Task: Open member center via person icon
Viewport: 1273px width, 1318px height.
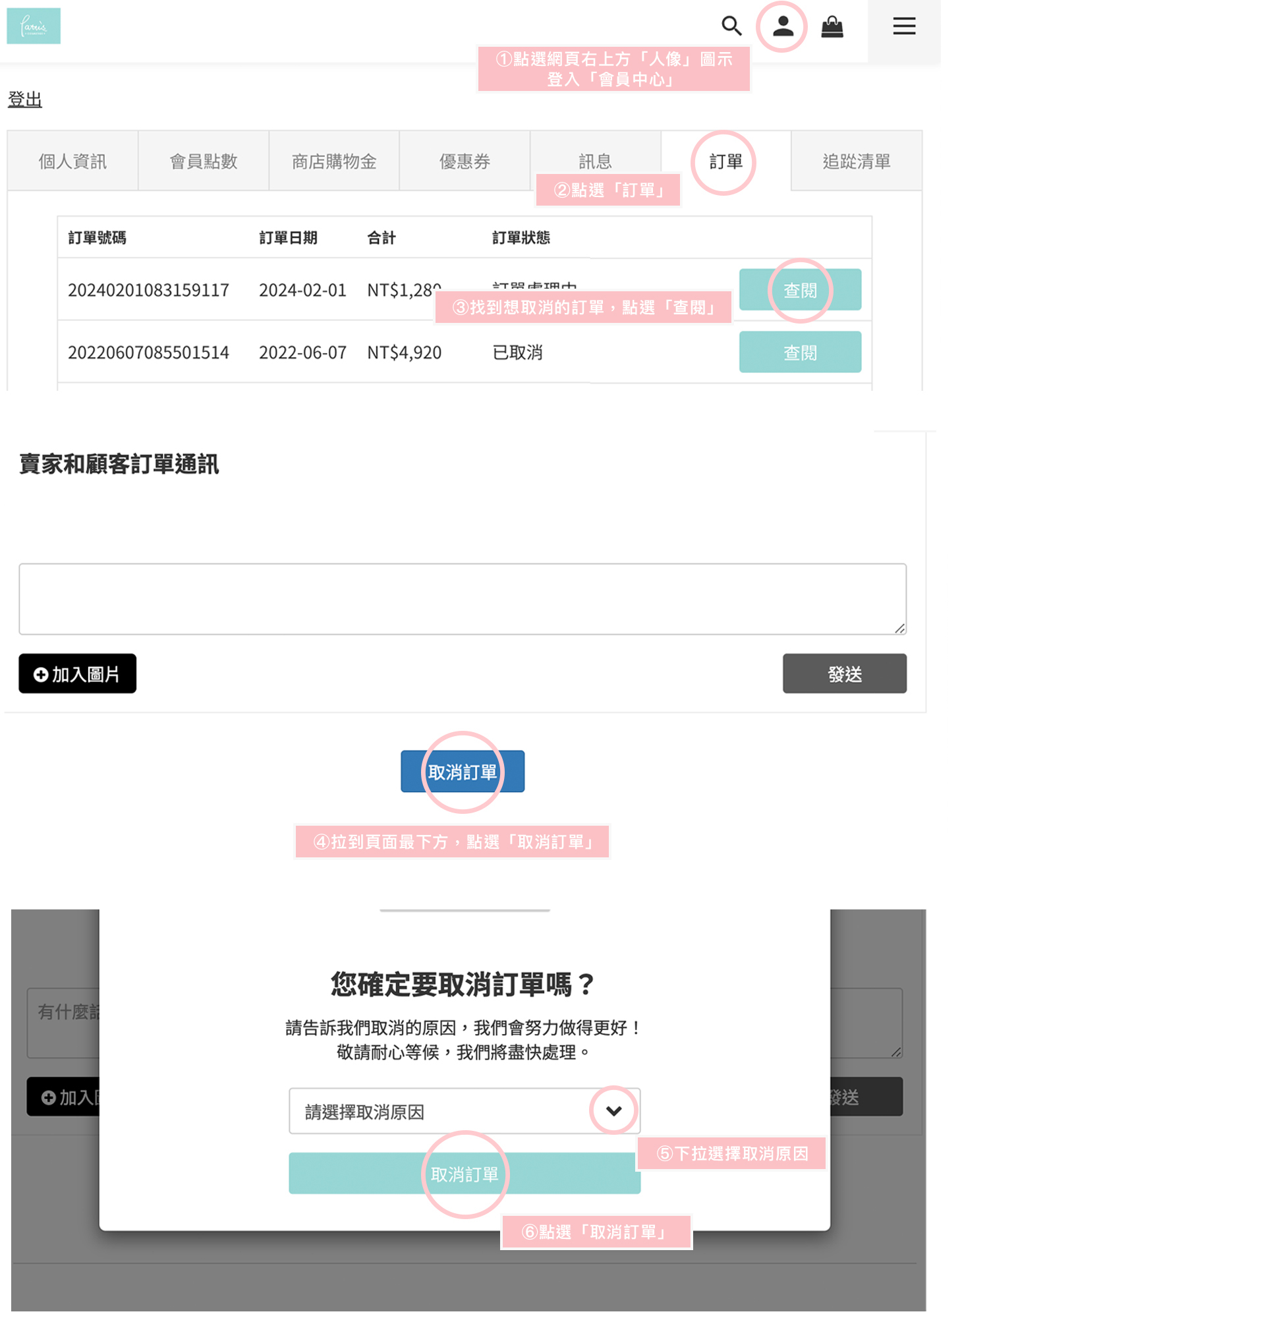Action: pos(782,26)
